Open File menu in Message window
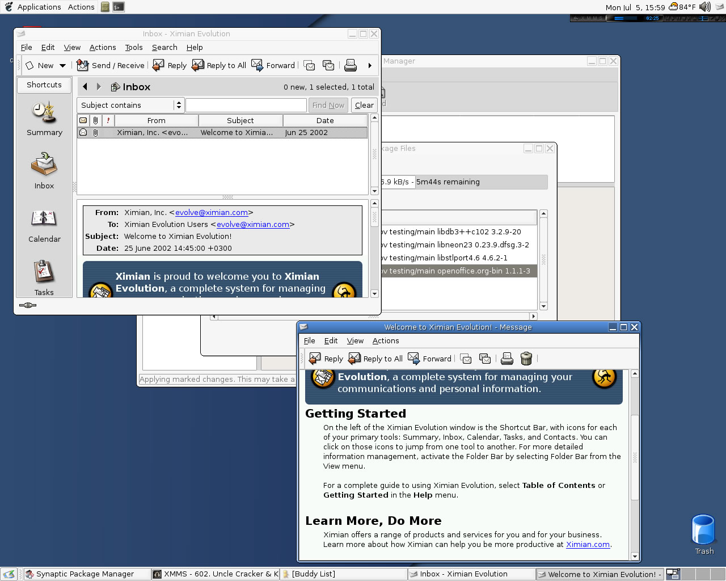 310,341
